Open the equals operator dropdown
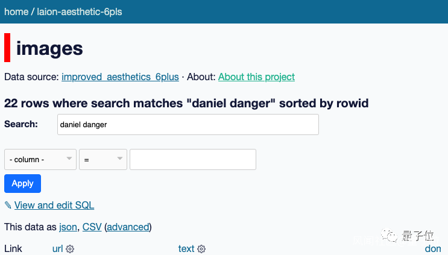Image resolution: width=448 pixels, height=255 pixels. pos(103,160)
